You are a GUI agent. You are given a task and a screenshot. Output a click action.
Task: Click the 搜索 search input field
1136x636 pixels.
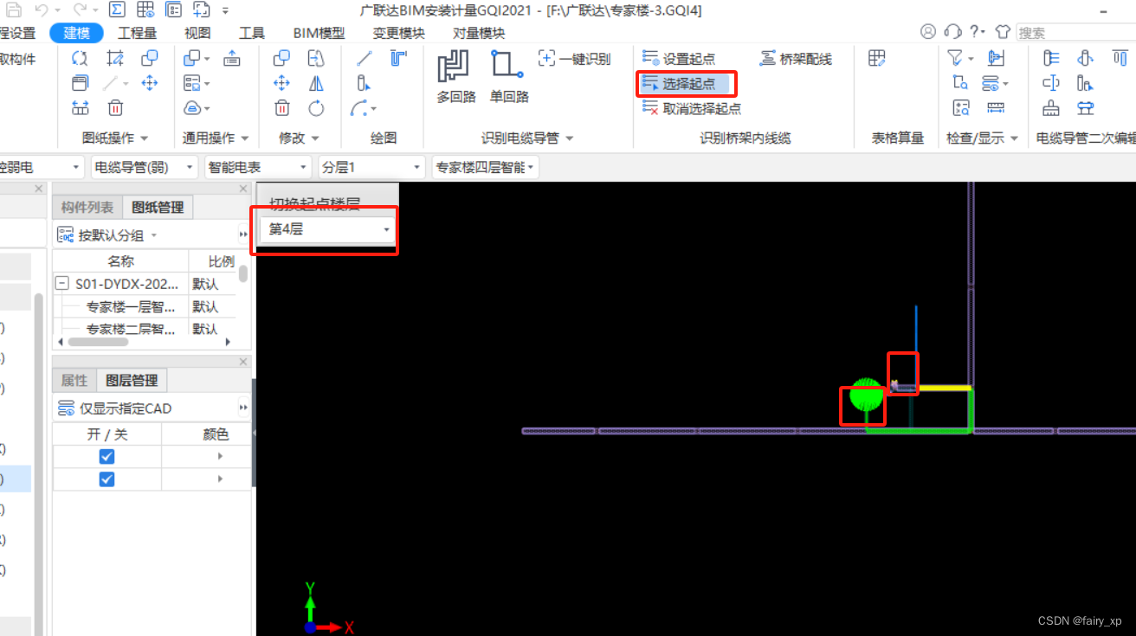pos(1075,32)
